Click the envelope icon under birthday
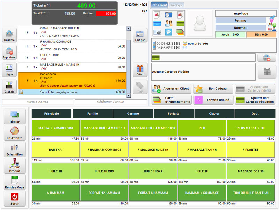Image resolution: width=279 pixels, height=210 pixels. click(185, 48)
